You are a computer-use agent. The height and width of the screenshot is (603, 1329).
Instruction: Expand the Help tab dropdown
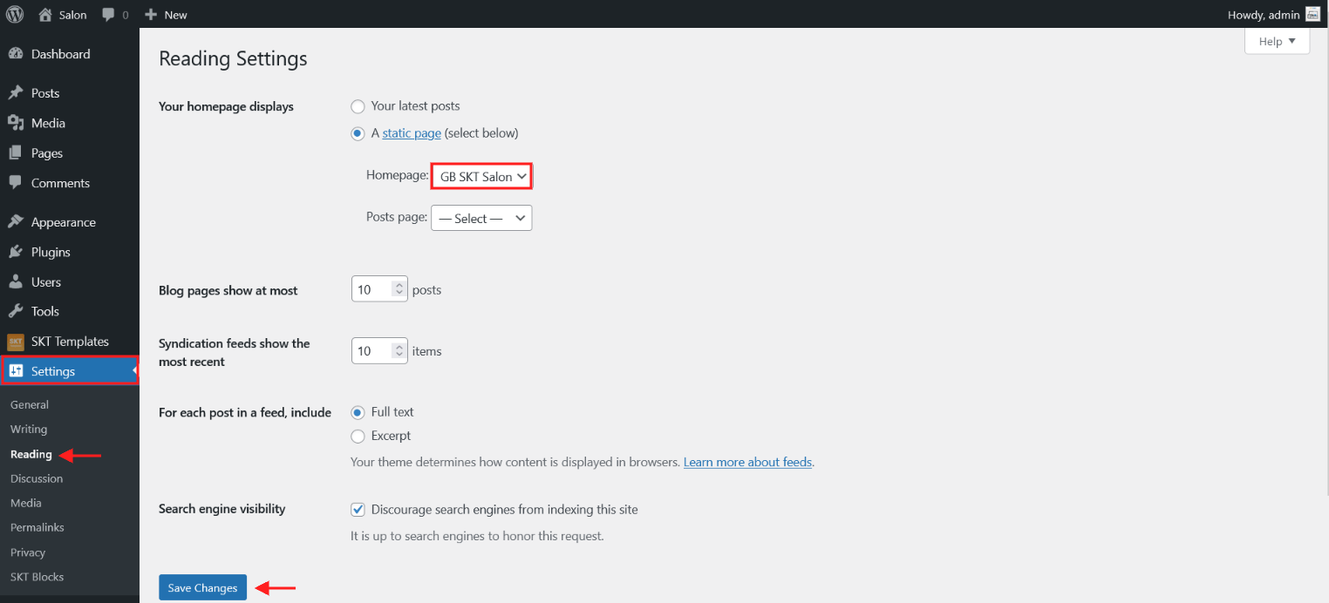[1277, 41]
